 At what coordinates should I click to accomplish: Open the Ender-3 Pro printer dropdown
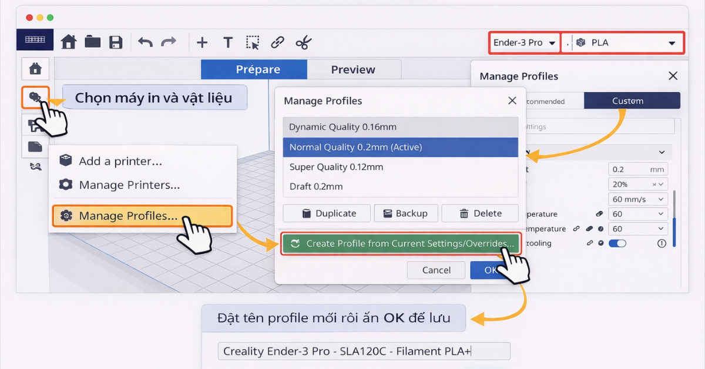click(x=525, y=43)
